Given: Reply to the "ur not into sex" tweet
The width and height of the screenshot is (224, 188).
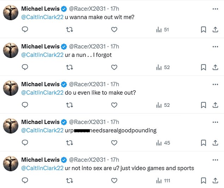Looking at the screenshot, I should (25, 181).
